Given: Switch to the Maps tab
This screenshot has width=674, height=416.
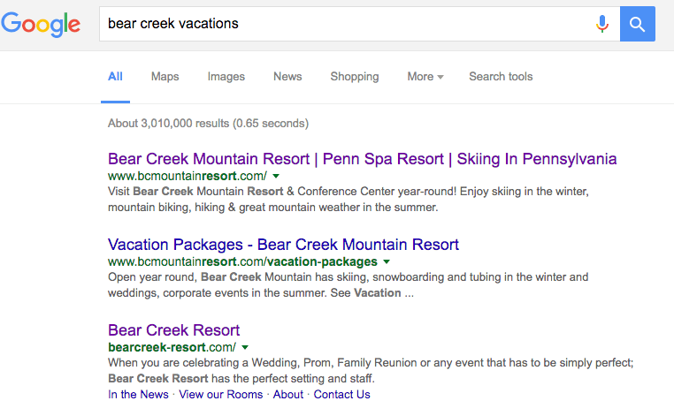Looking at the screenshot, I should 165,77.
